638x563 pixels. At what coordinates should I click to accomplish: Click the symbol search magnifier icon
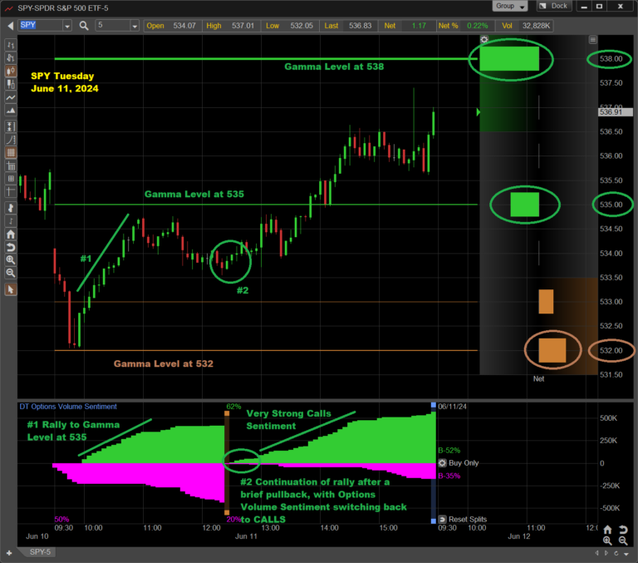coord(85,25)
